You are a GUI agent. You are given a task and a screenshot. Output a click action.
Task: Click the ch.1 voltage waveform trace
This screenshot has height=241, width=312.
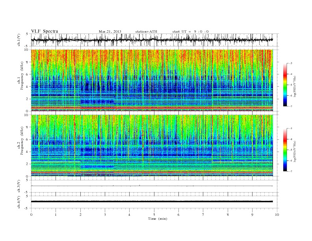click(x=152, y=40)
